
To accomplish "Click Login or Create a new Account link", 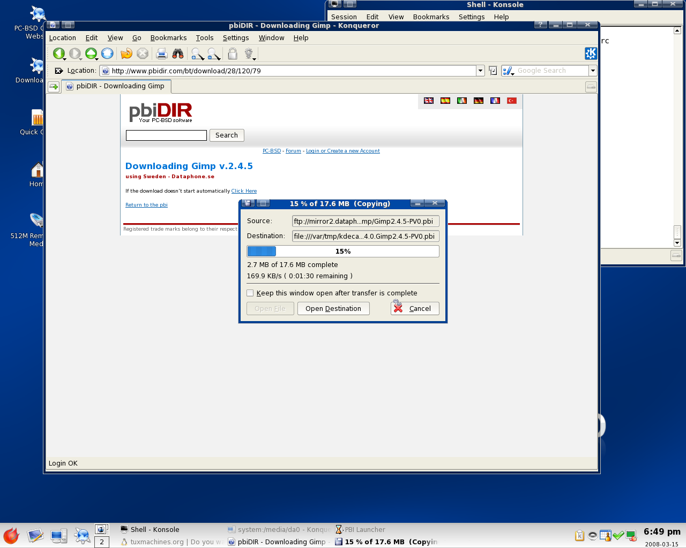I will point(343,151).
